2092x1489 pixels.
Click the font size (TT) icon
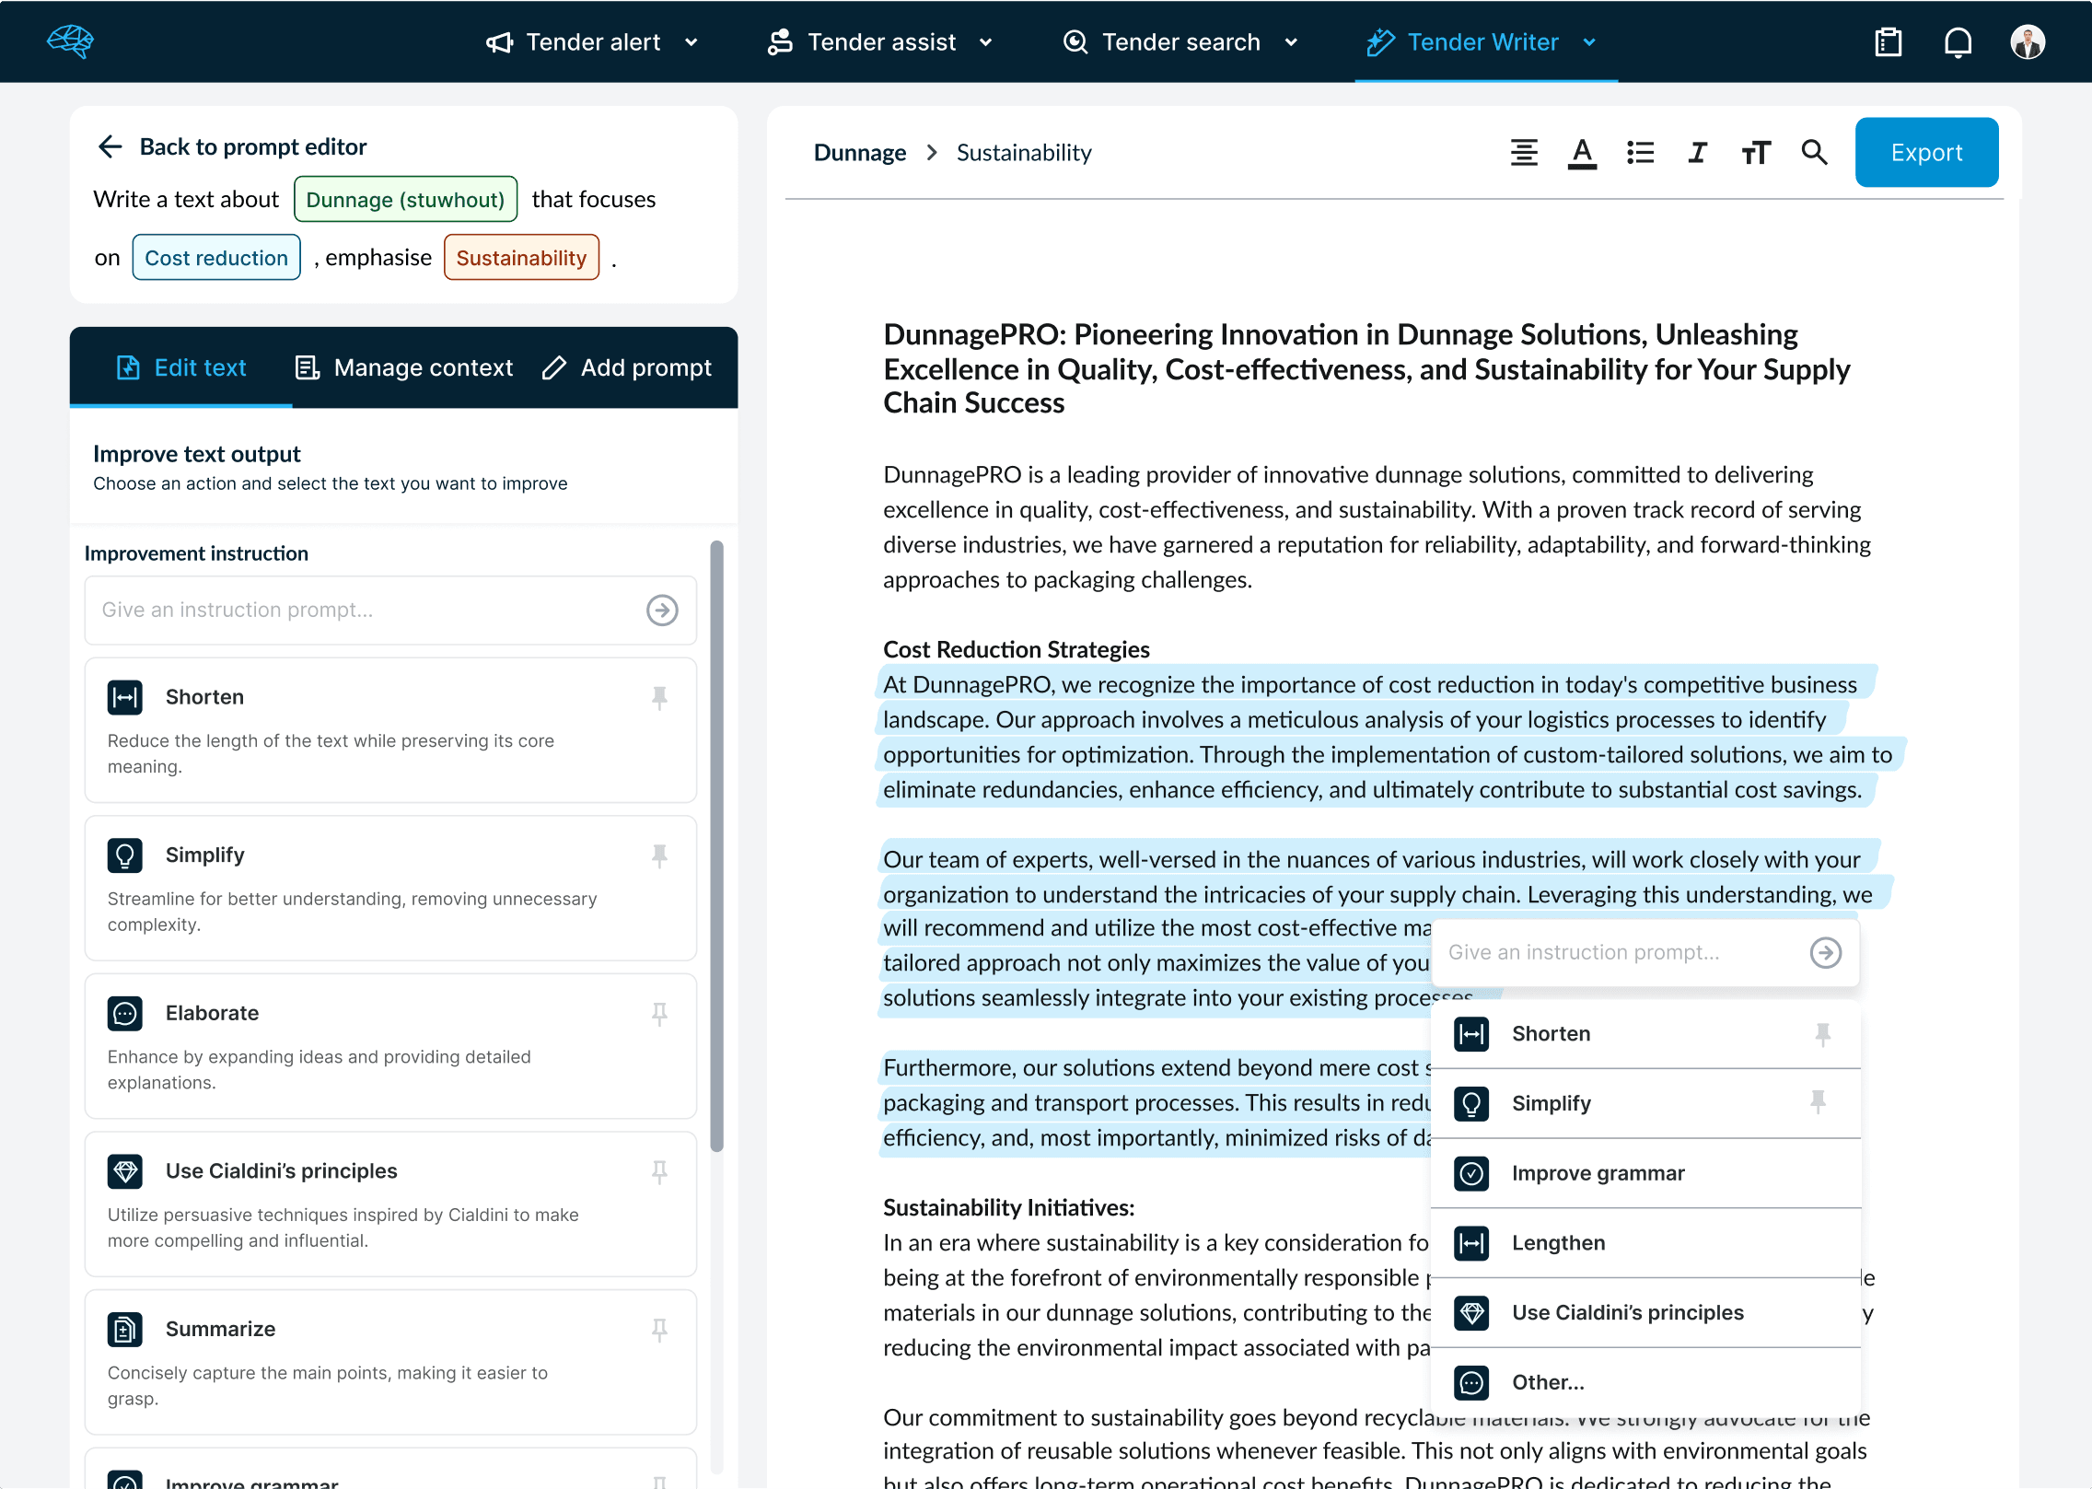pyautogui.click(x=1756, y=153)
